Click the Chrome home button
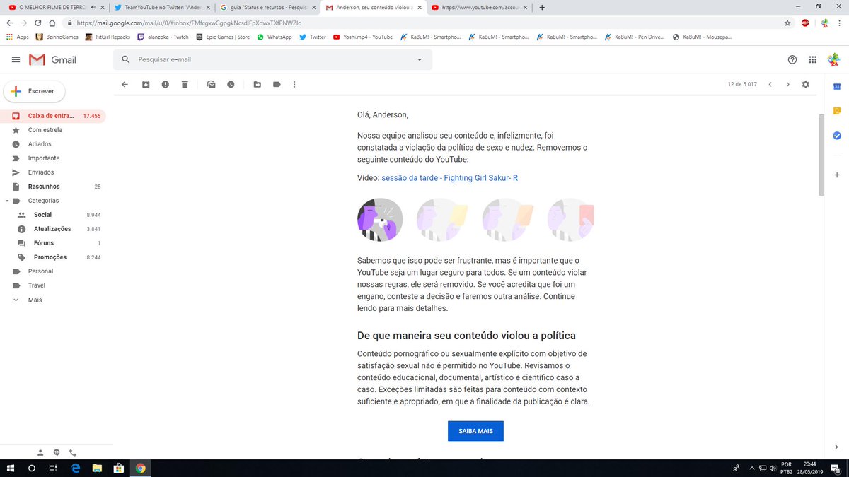The image size is (849, 477). tap(52, 23)
